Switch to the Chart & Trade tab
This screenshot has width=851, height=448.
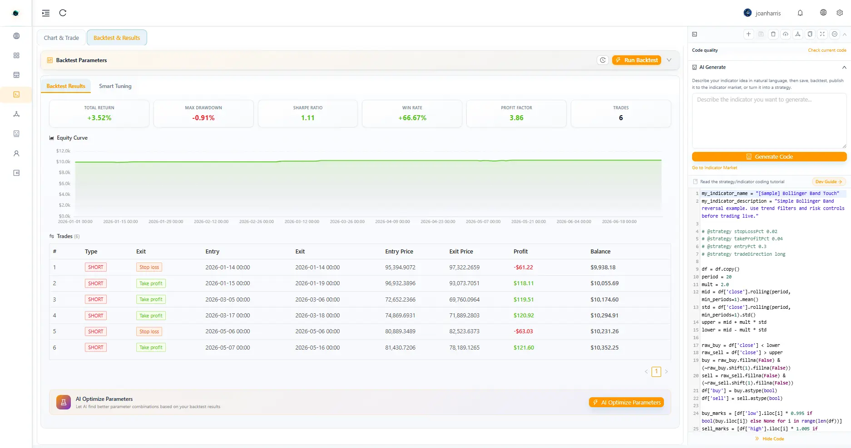click(x=61, y=38)
